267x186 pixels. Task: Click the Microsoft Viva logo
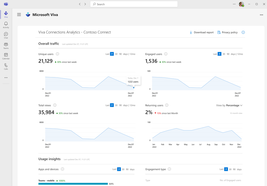[28, 15]
